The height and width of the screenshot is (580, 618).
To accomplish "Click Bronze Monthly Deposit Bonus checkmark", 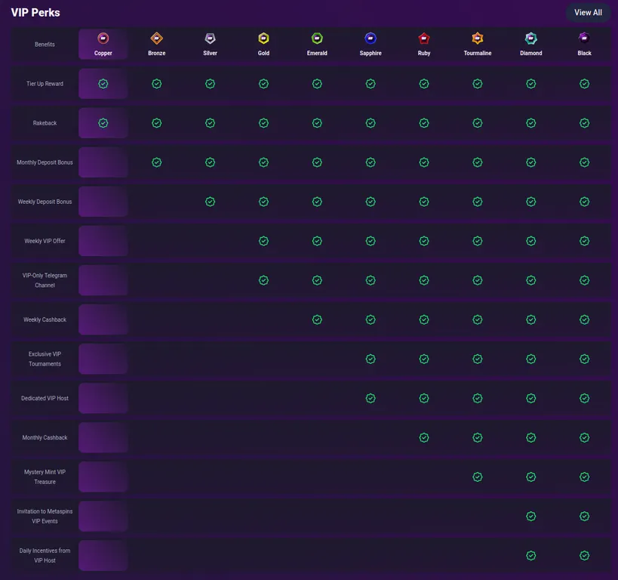I will click(156, 162).
